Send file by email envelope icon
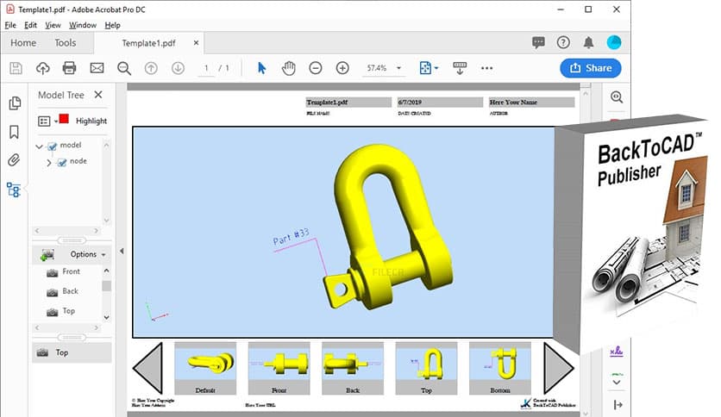721x417 pixels. [x=97, y=68]
